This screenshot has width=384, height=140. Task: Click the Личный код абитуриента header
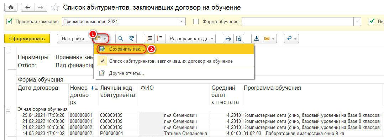pos(119,94)
